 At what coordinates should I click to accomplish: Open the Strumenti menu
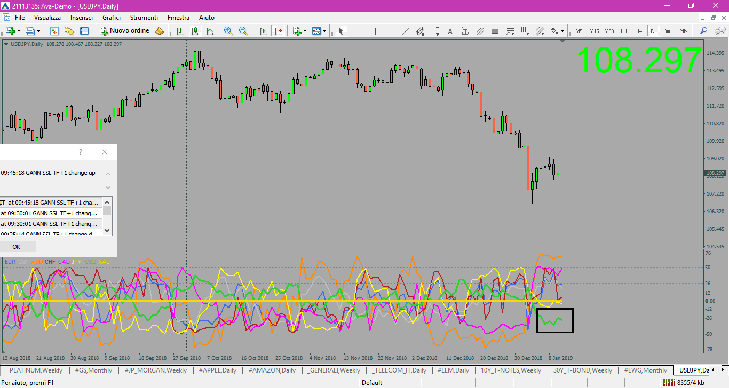(x=144, y=18)
